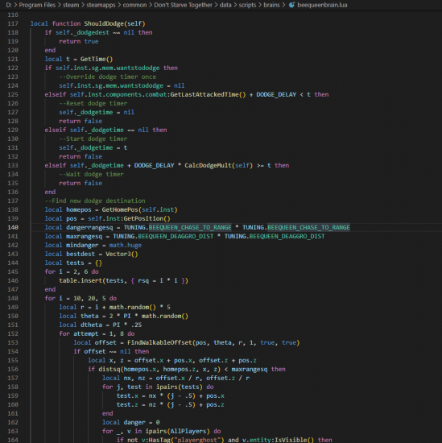Click first highlighted BEEQUEEN_CHASE_TO_RANGE token
Screen dimensions: 442x443
(190, 227)
